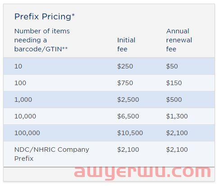Viewport: 219px width, 186px height.
Task: Click the Prefix Pricing heading
Action: pos(45,17)
